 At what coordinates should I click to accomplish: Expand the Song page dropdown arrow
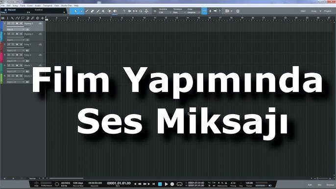320,11
